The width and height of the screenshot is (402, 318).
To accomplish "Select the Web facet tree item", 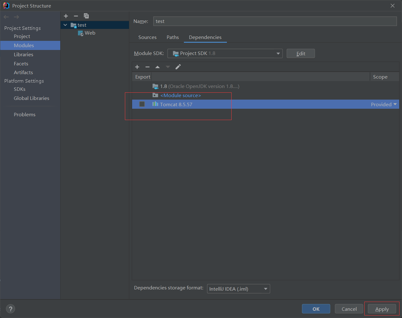I will coord(90,33).
